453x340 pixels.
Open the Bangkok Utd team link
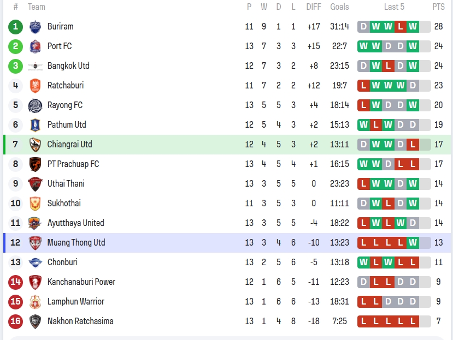[68, 66]
